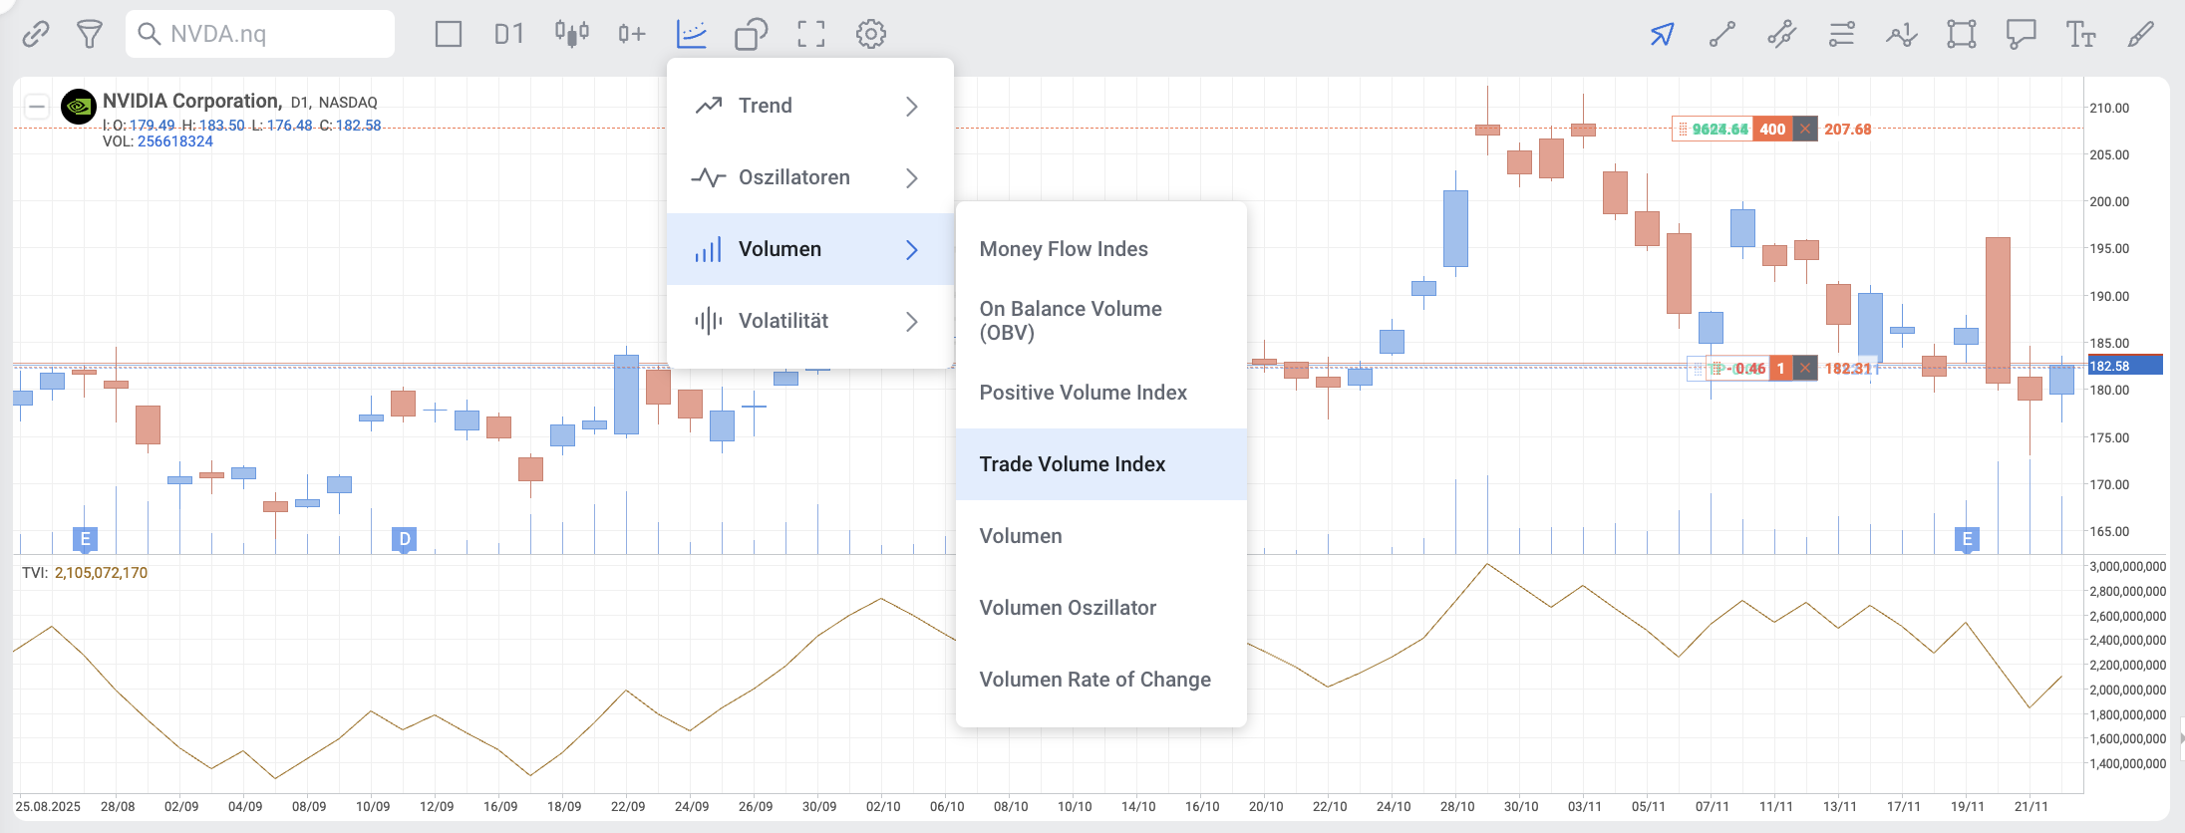This screenshot has width=2185, height=833.
Task: Expand chevron next to Trend
Action: pos(912,106)
